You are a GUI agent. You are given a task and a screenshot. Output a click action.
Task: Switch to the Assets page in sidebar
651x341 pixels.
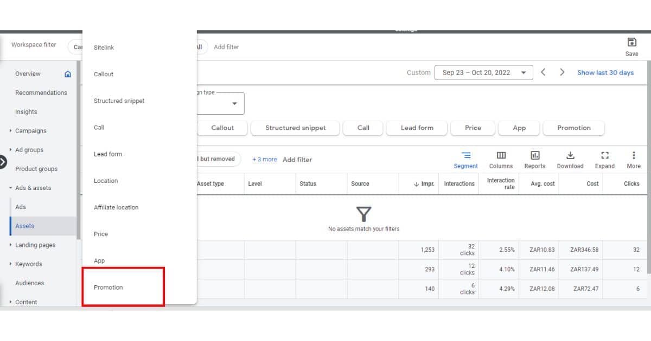pos(24,226)
